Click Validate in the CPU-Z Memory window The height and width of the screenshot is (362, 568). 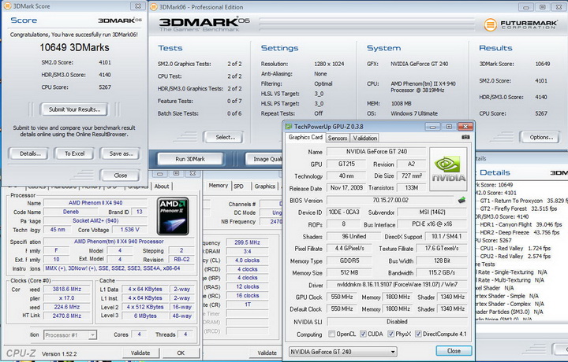[267, 353]
